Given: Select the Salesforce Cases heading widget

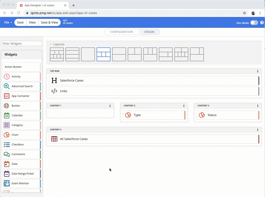Looking at the screenshot, I should coord(154,81).
